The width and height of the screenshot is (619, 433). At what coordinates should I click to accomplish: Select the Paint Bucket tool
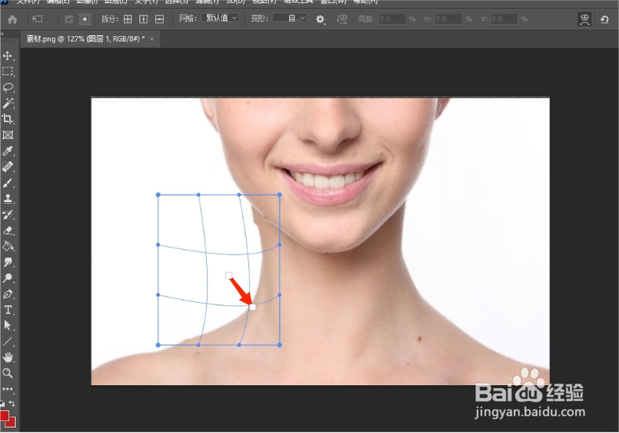8,247
